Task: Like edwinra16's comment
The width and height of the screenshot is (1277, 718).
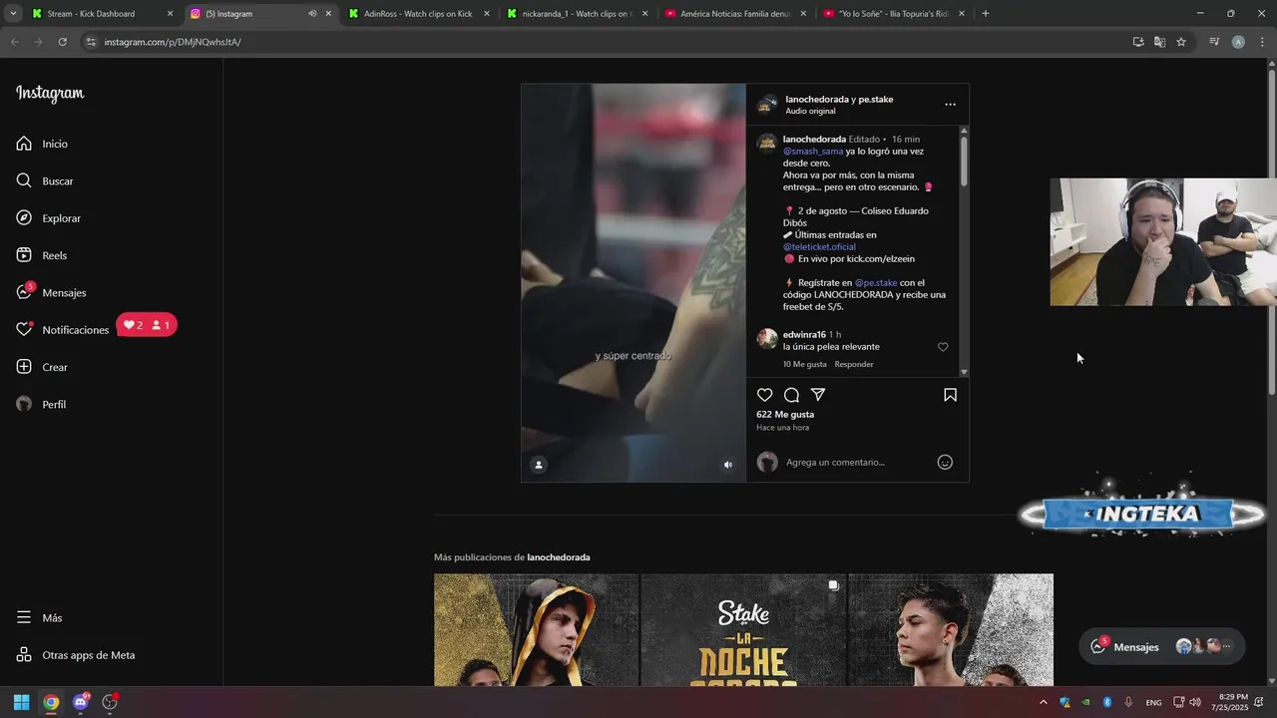Action: tap(943, 347)
